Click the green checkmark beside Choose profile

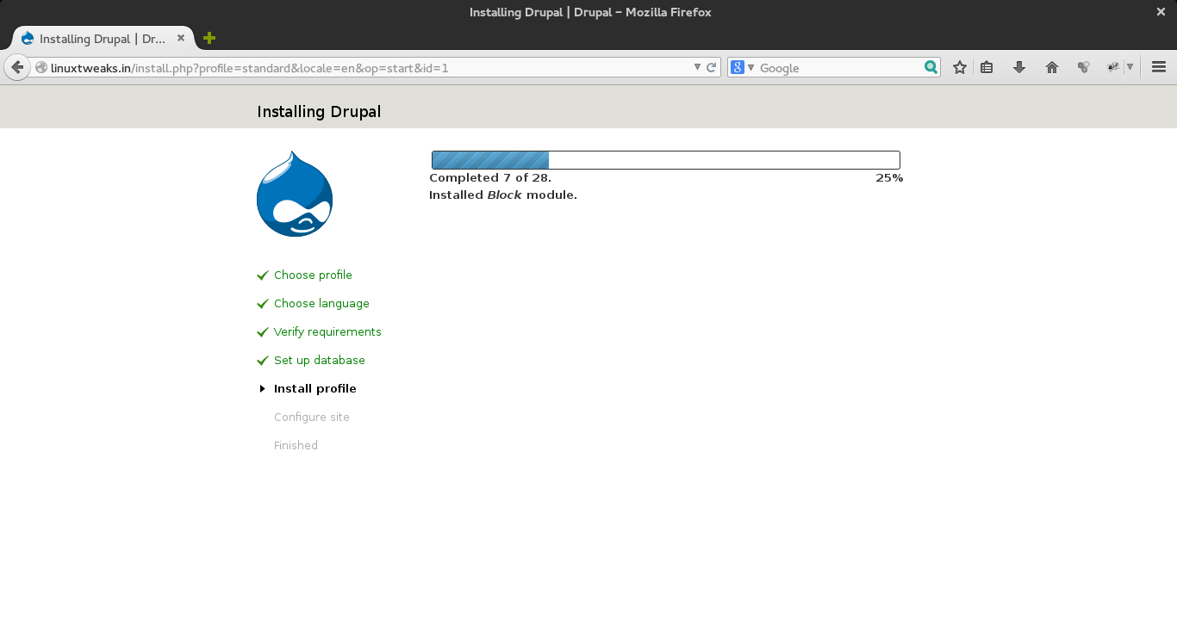coord(263,275)
